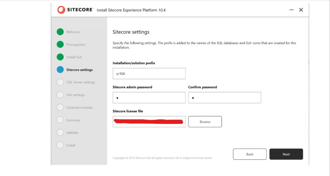Focus the Sitecore license file field
Viewport: 330px width, 176px height.
[x=149, y=121]
